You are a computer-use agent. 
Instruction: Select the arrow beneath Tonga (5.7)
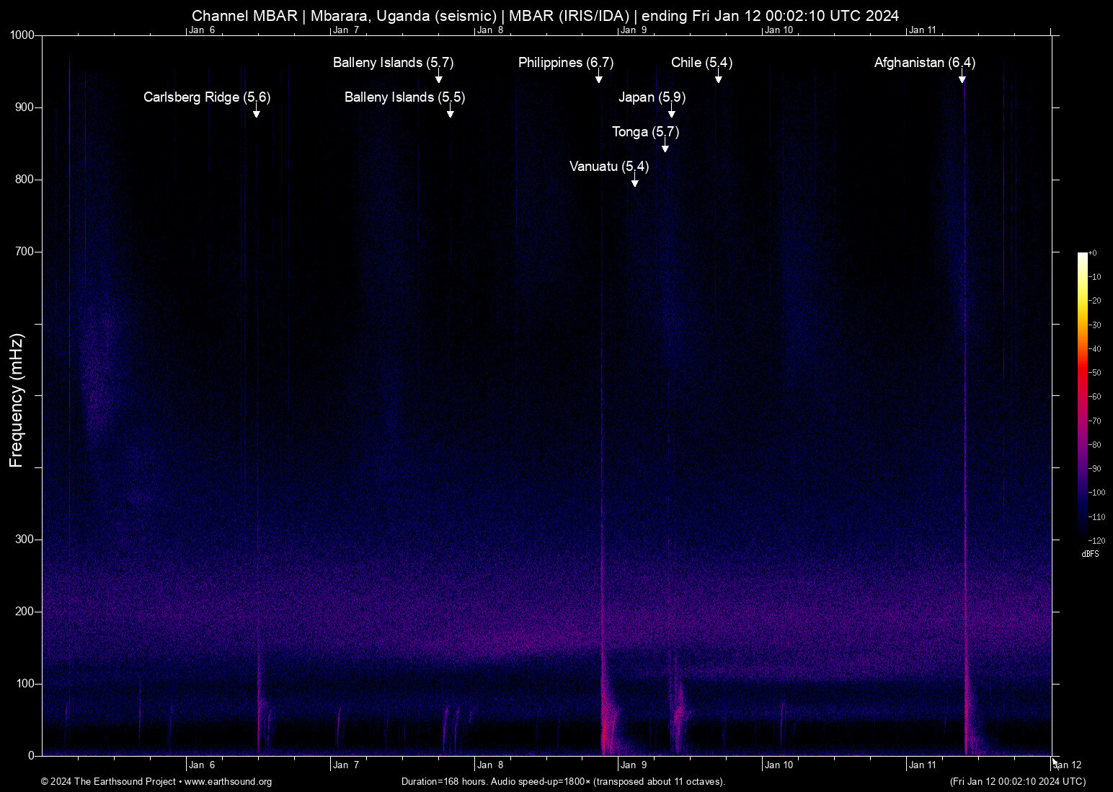pos(665,146)
